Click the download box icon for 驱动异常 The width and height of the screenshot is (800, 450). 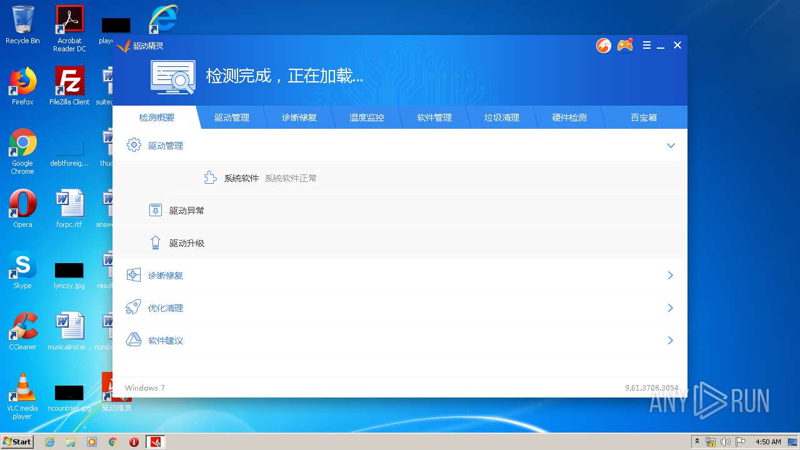pos(156,211)
